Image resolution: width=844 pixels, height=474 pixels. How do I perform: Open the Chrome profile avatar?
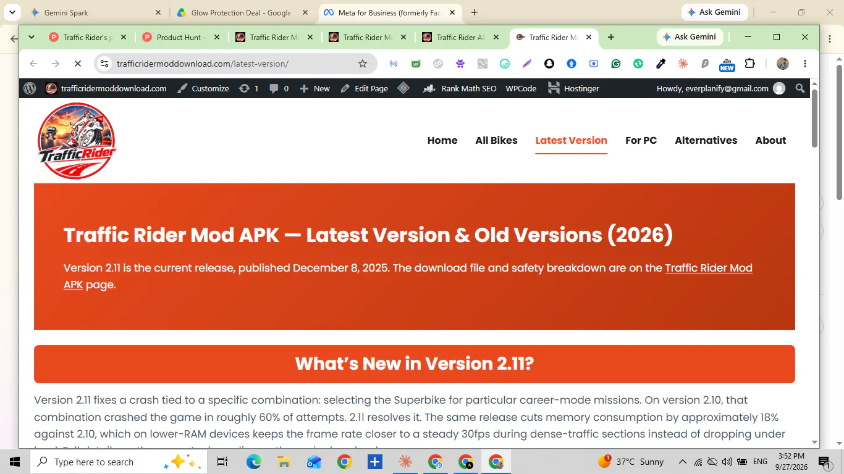tap(783, 64)
